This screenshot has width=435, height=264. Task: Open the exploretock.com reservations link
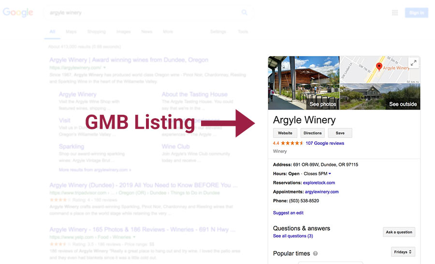tap(319, 183)
